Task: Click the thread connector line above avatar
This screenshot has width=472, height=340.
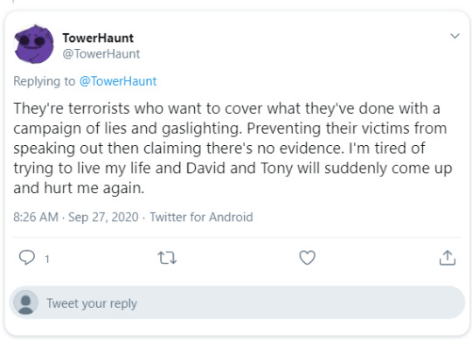Action: point(13,1)
